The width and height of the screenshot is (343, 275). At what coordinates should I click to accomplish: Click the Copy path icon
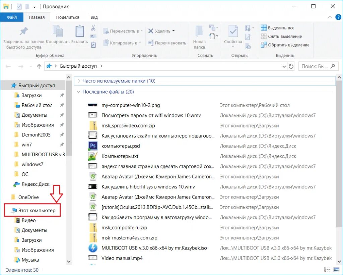(x=93, y=36)
